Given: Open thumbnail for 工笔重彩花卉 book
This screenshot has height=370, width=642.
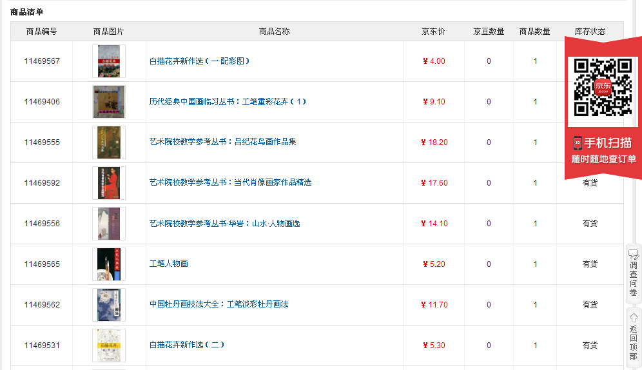Looking at the screenshot, I should coord(108,102).
